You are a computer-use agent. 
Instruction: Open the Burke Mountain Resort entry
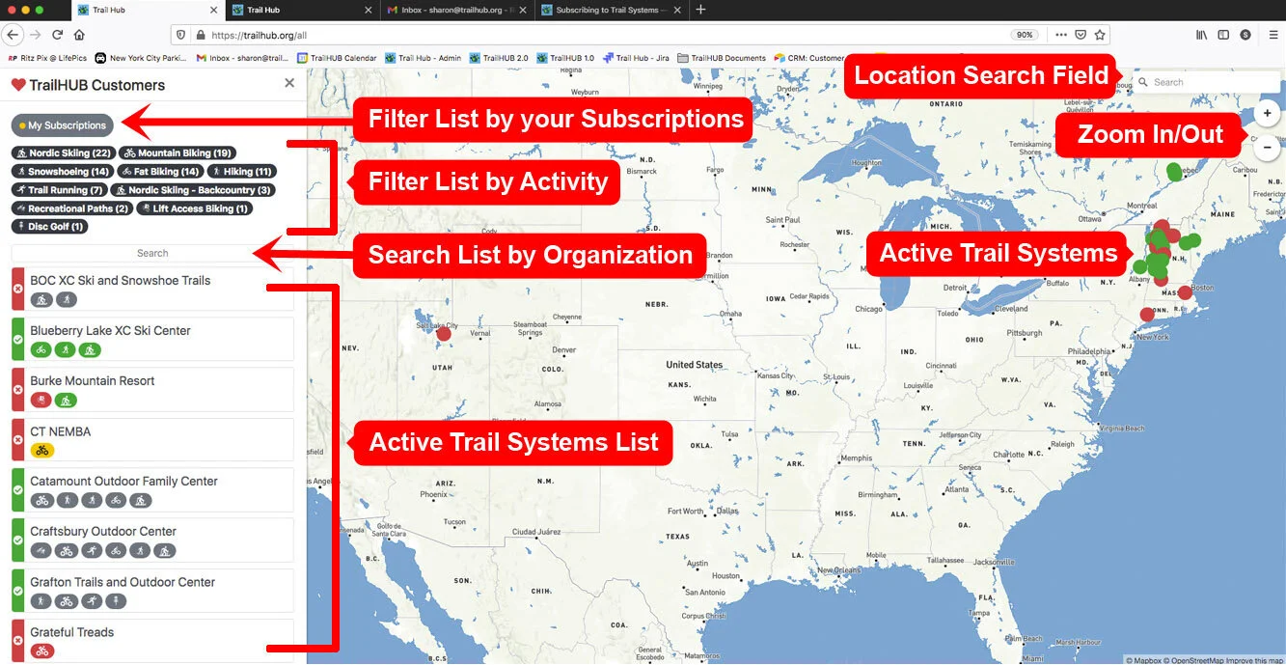tap(152, 389)
